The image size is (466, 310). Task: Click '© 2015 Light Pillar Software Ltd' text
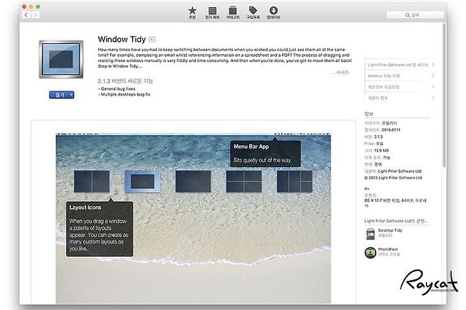[394, 177]
